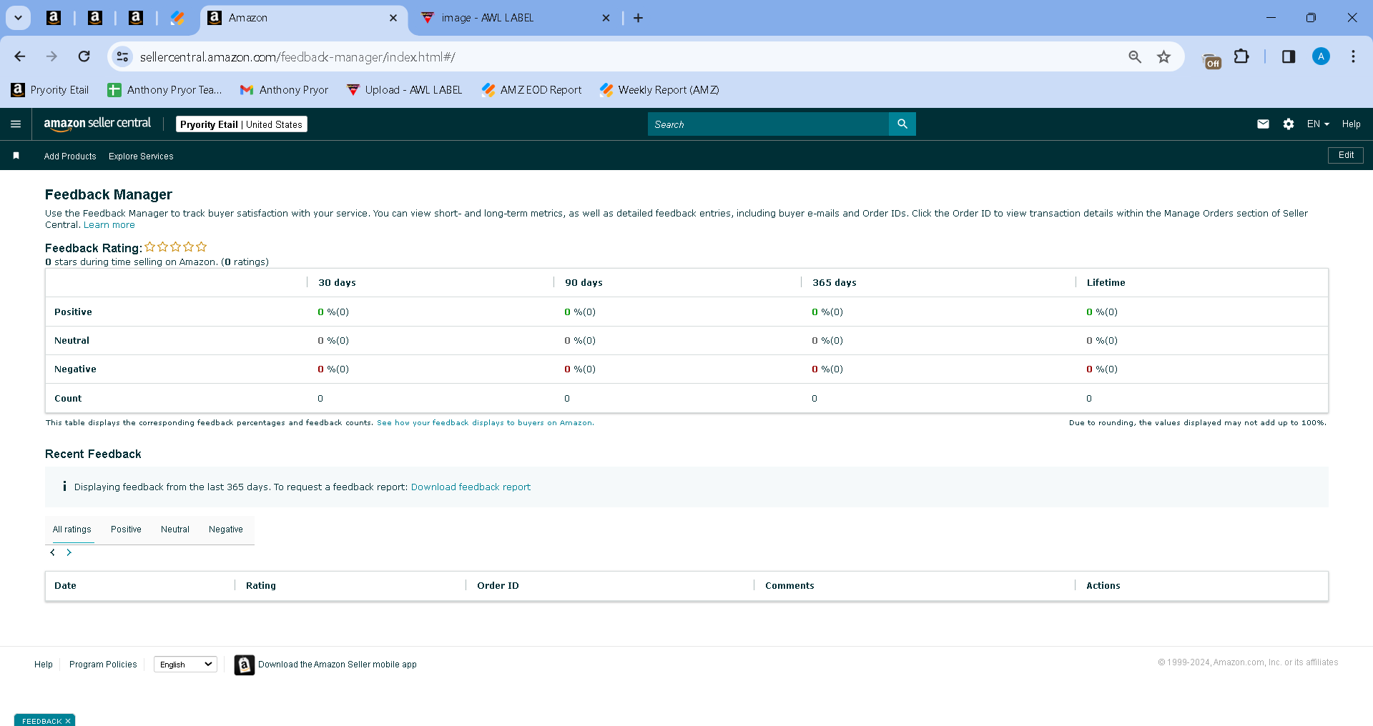This screenshot has width=1373, height=726.
Task: Download the Amazon Seller mobile app
Action: (x=326, y=665)
